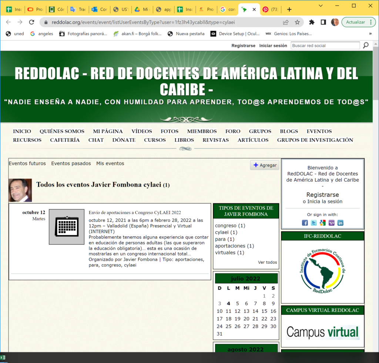Open the Device Setup Oculus bookmark
The image size is (379, 363).
[x=235, y=34]
